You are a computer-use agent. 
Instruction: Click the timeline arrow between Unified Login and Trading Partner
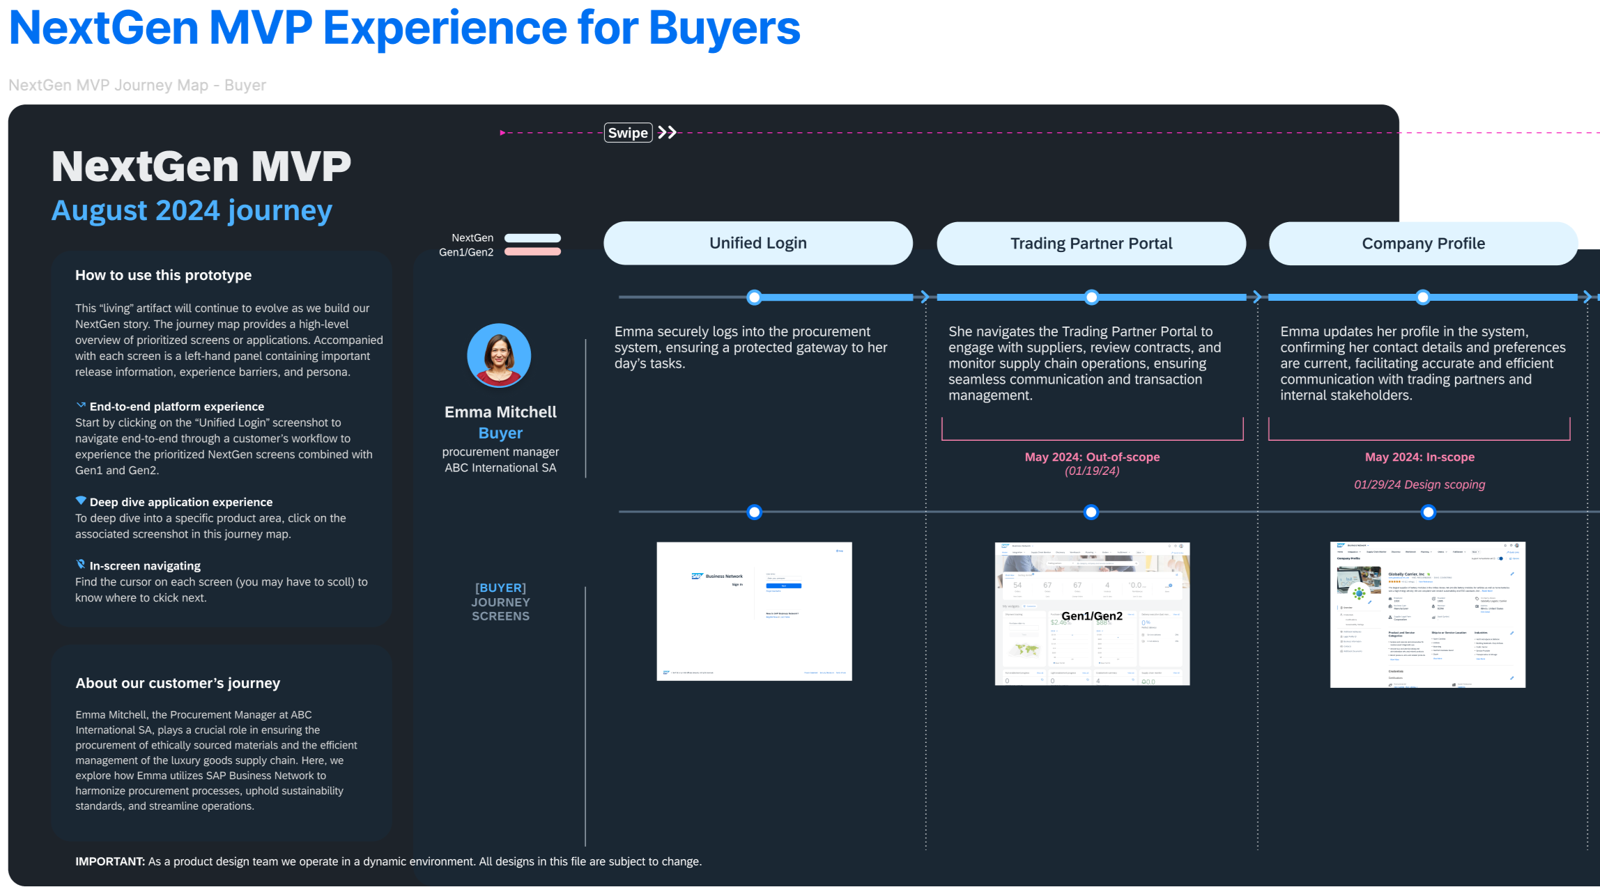point(924,297)
